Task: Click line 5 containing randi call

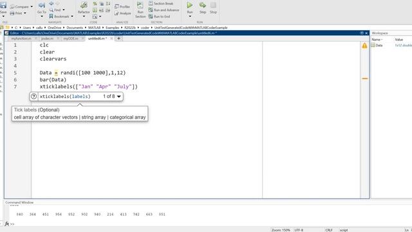Action: [83, 73]
